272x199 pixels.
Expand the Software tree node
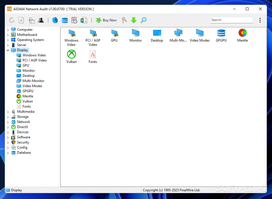point(8,138)
